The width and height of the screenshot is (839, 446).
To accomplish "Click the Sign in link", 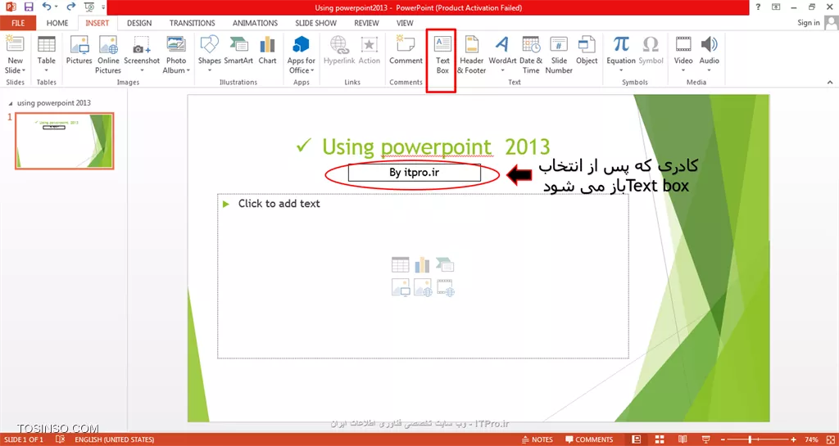I will click(x=809, y=22).
